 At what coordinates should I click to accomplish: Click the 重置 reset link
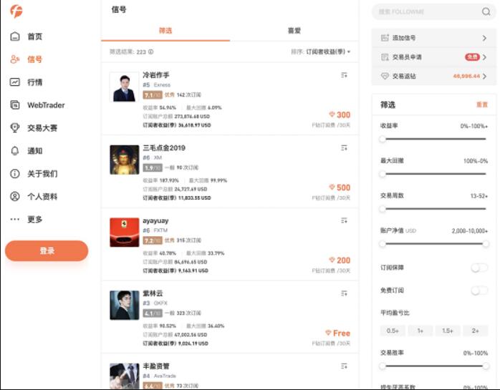click(x=482, y=104)
